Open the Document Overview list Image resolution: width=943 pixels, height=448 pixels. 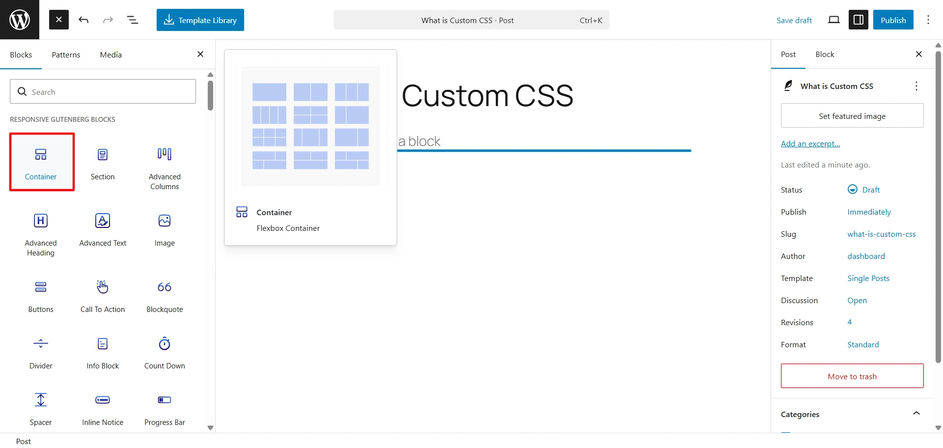(x=133, y=20)
